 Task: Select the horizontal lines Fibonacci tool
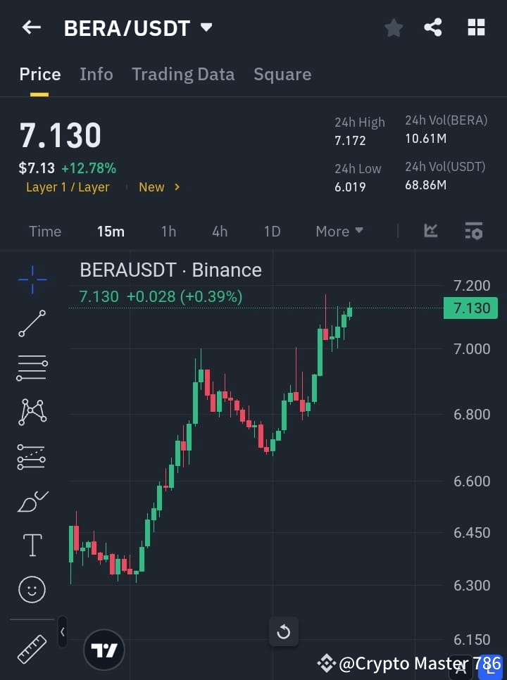(32, 367)
